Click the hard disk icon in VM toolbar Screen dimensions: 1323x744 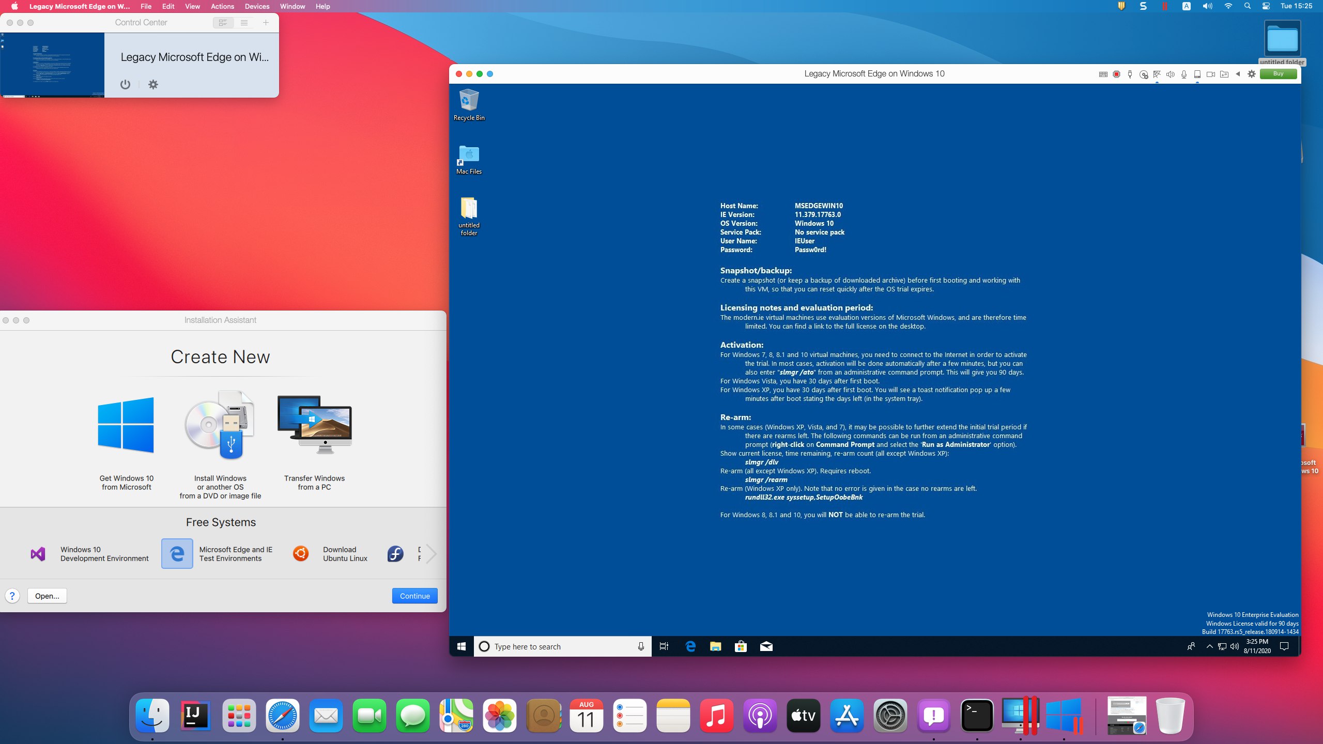(1197, 74)
